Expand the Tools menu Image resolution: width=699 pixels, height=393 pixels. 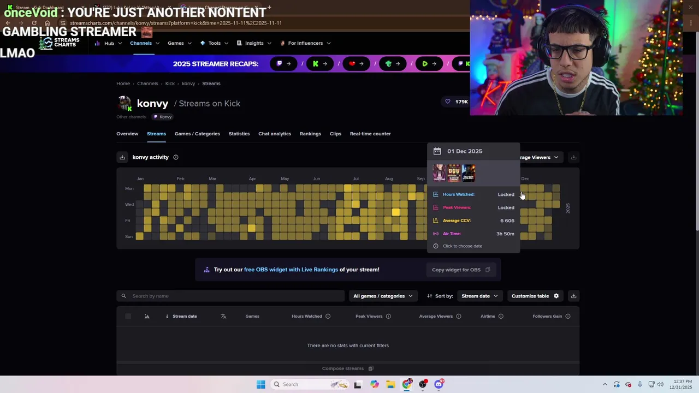click(x=214, y=43)
